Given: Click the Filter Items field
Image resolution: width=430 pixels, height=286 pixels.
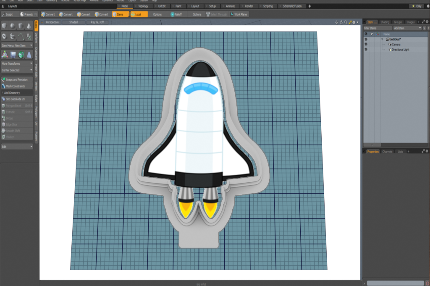Looking at the screenshot, I should [x=377, y=28].
